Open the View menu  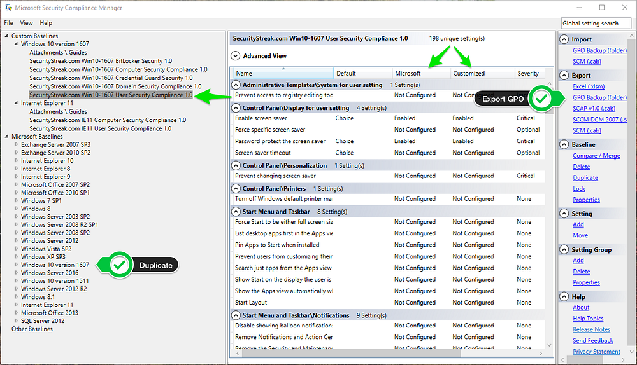(x=26, y=23)
